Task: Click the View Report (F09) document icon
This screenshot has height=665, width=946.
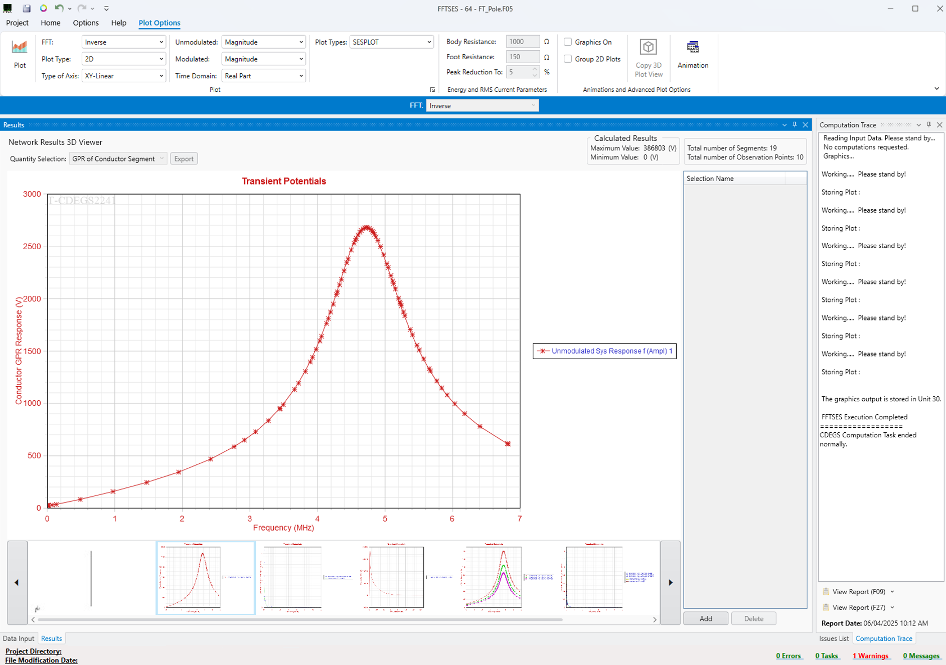Action: [x=826, y=592]
